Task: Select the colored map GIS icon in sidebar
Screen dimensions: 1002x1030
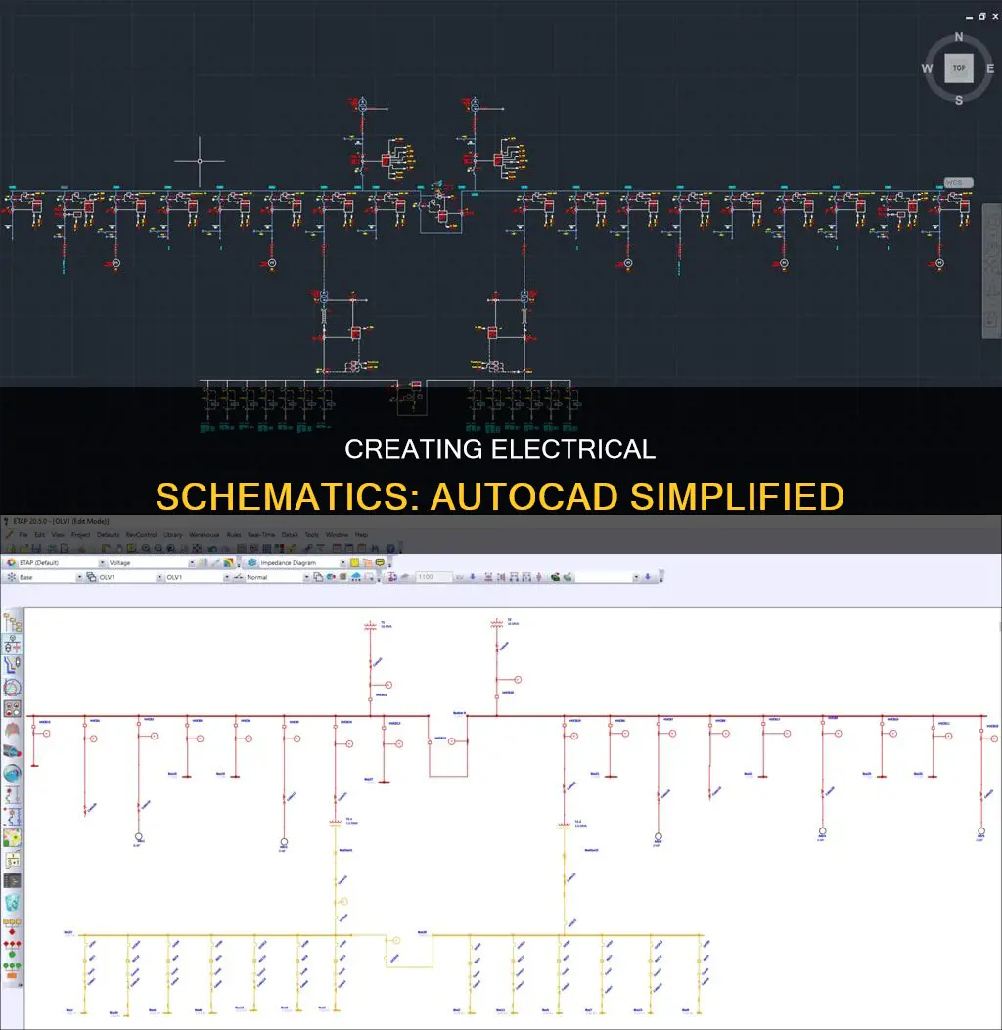Action: point(12,837)
